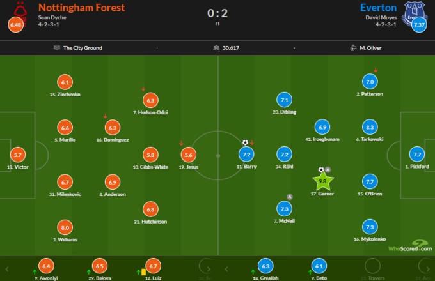Screen dimensions: 435x281
Task: Select Garner's green star rating marker
Action: [x=322, y=181]
